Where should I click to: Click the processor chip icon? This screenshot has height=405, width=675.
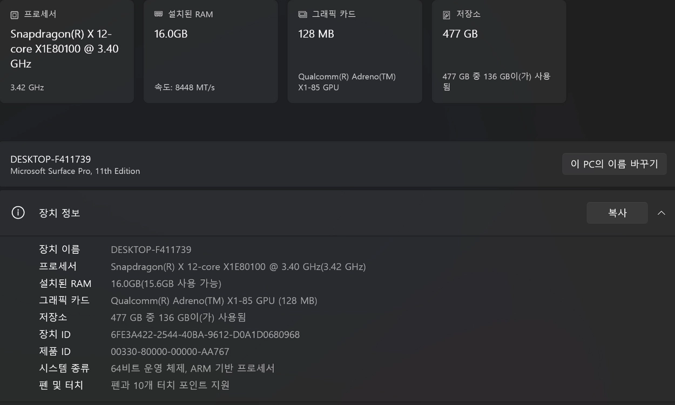(15, 15)
